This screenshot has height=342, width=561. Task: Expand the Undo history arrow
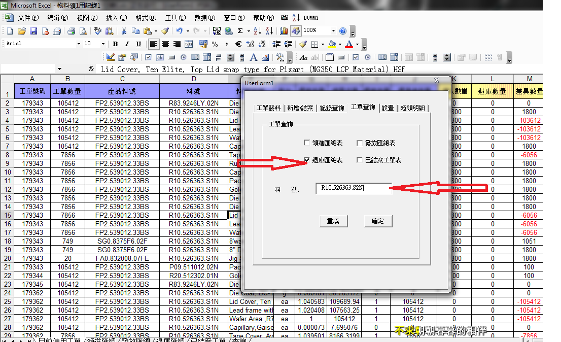[x=188, y=31]
